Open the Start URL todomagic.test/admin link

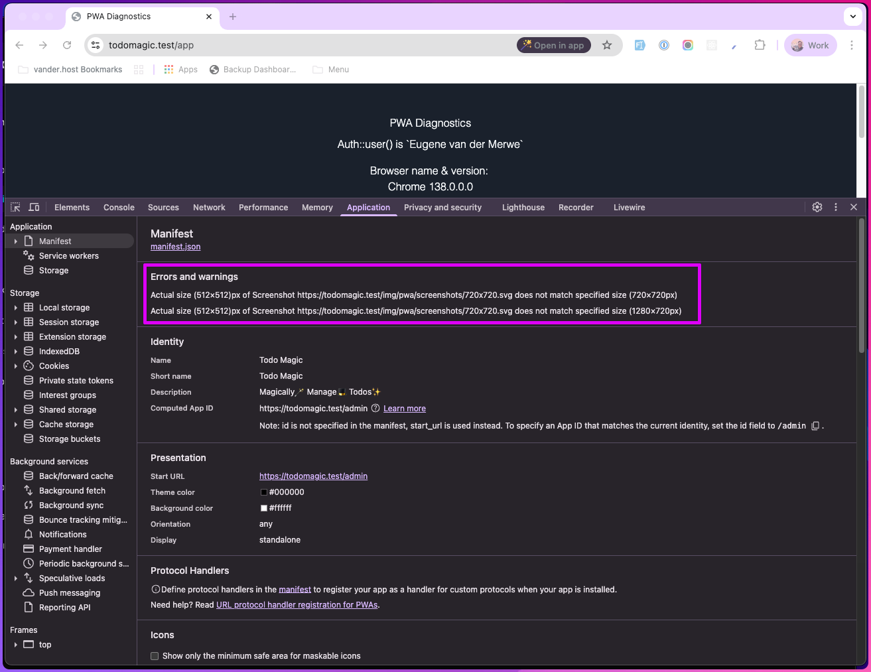(x=313, y=476)
